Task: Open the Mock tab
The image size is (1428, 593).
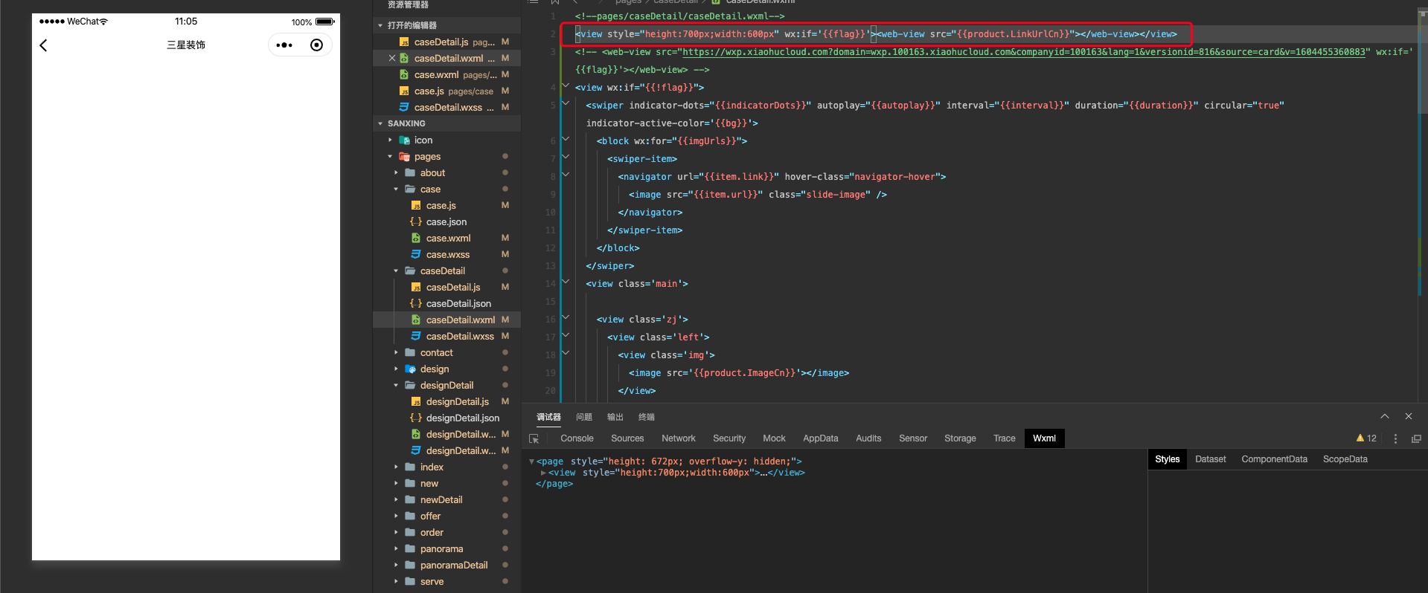Action: click(774, 438)
